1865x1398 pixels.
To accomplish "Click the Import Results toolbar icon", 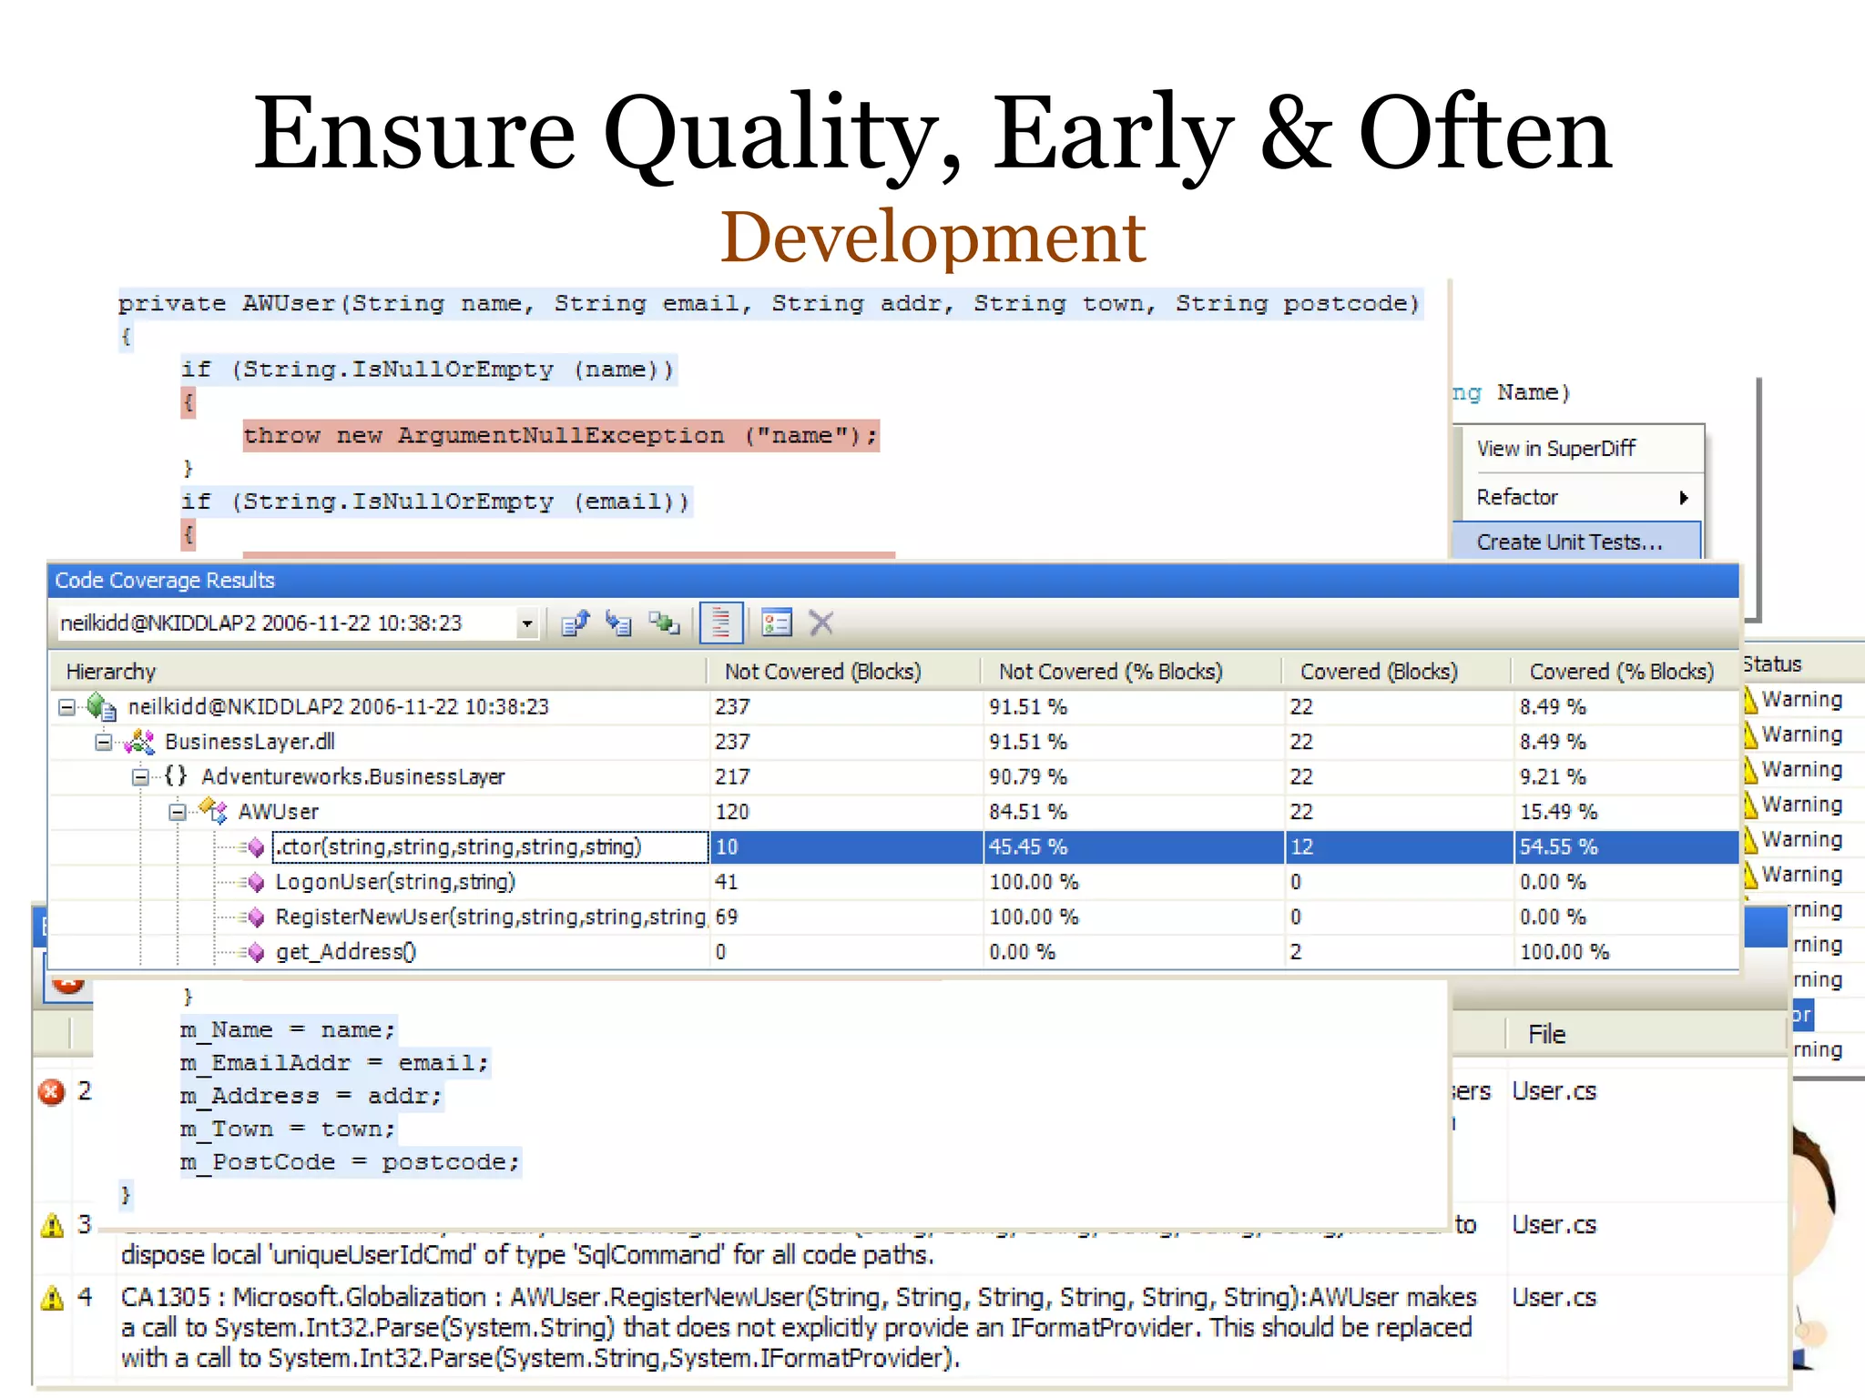I will pyautogui.click(x=619, y=623).
